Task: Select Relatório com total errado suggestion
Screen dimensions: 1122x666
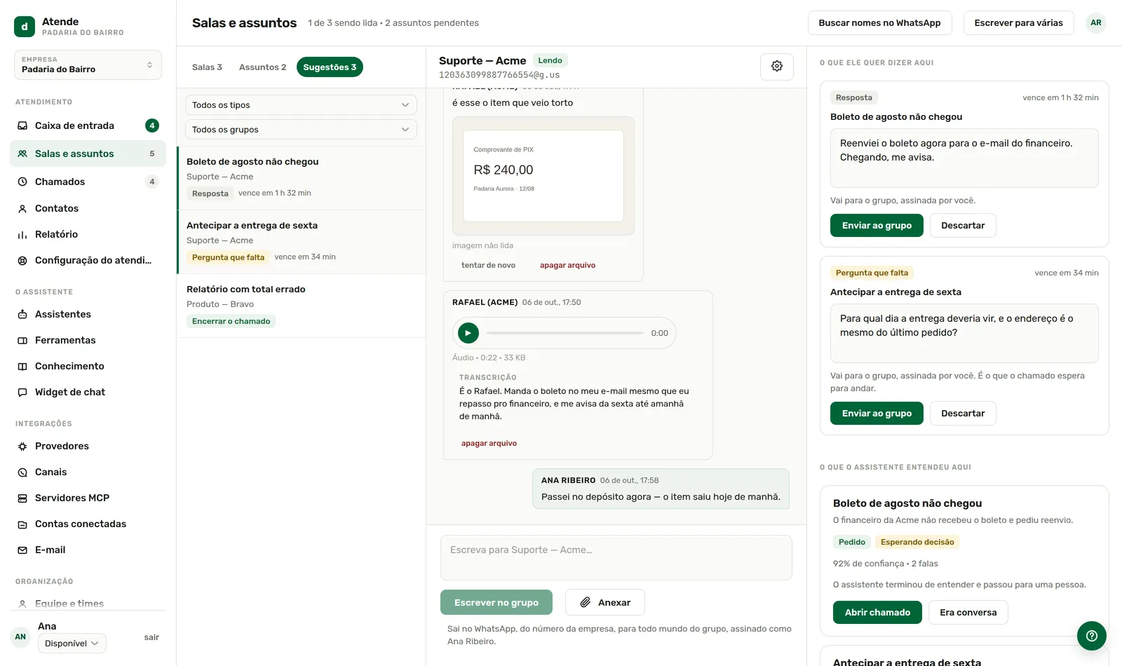Action: (302, 306)
